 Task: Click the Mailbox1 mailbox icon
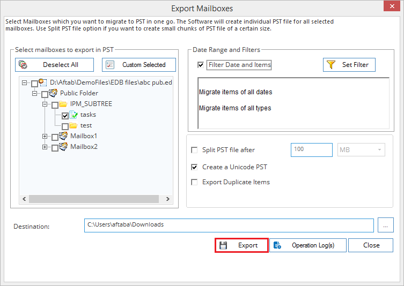click(63, 136)
